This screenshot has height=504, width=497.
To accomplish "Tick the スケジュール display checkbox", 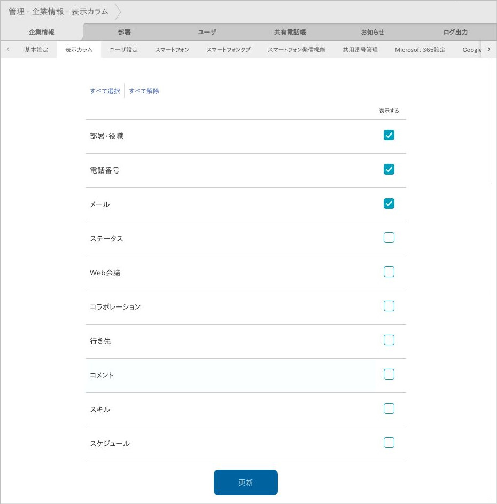I will pos(389,443).
